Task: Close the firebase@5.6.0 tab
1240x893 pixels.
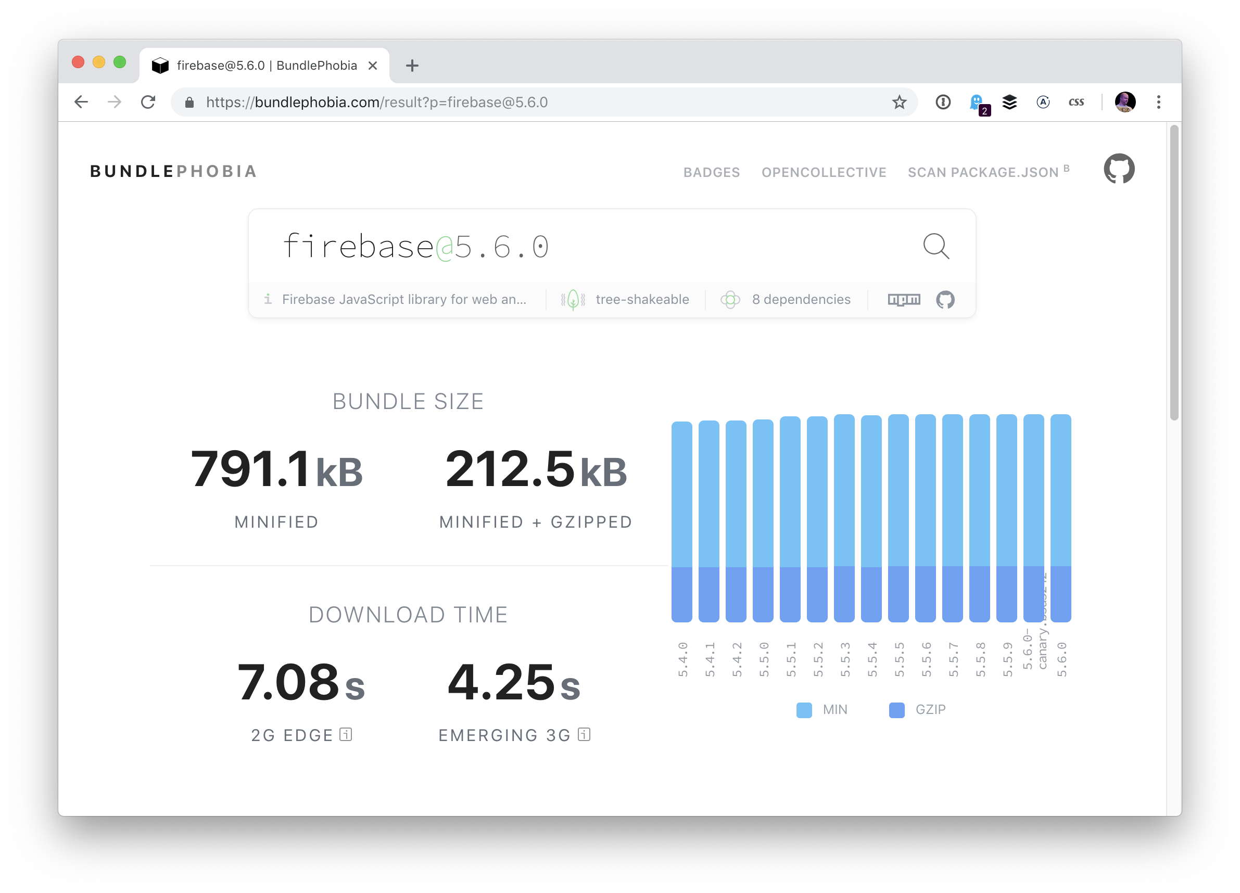Action: point(373,66)
